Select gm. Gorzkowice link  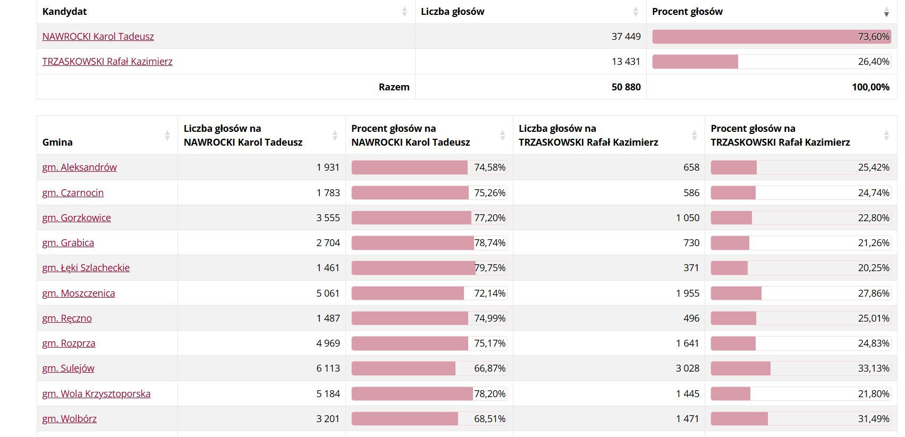click(x=77, y=218)
